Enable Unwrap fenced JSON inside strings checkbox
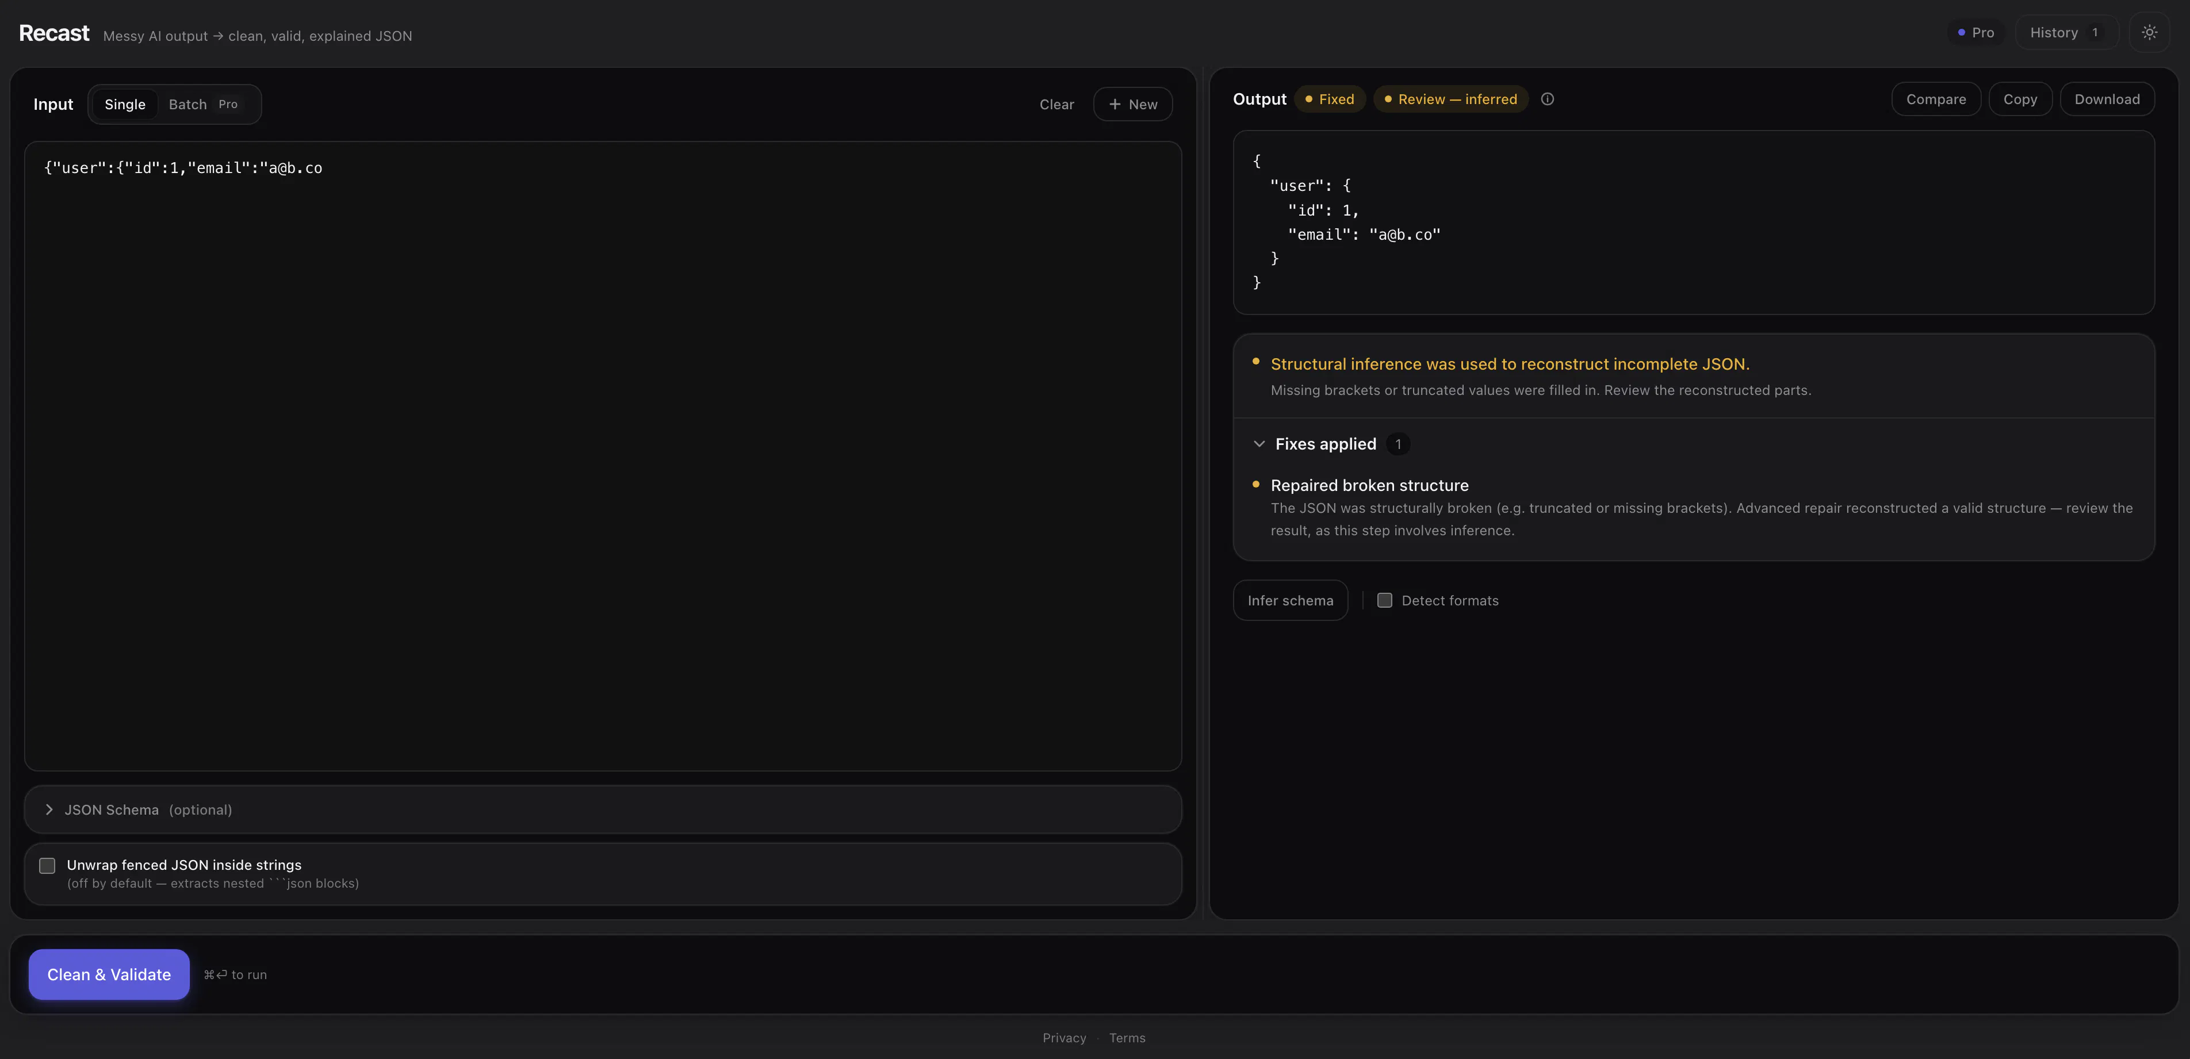The height and width of the screenshot is (1059, 2190). [48, 866]
